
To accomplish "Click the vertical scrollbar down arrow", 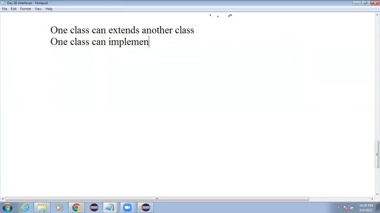I will (377, 195).
